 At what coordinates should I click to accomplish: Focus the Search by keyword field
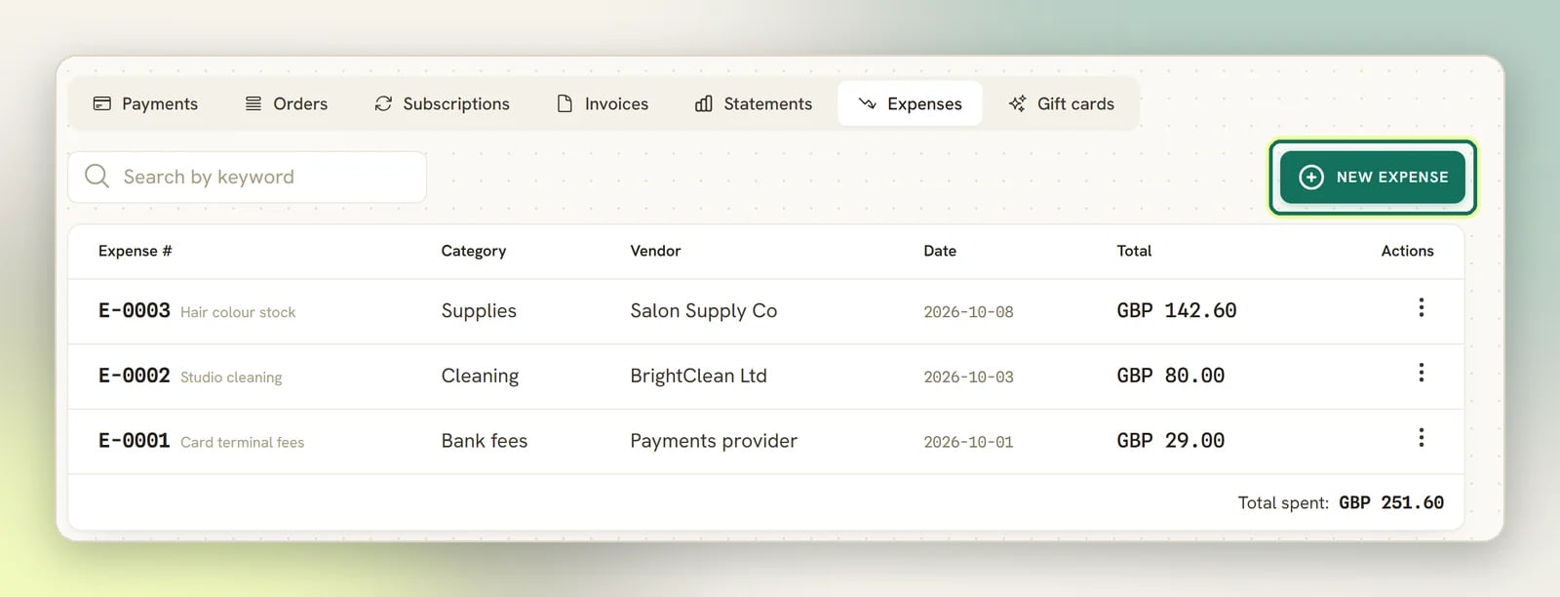pos(247,177)
